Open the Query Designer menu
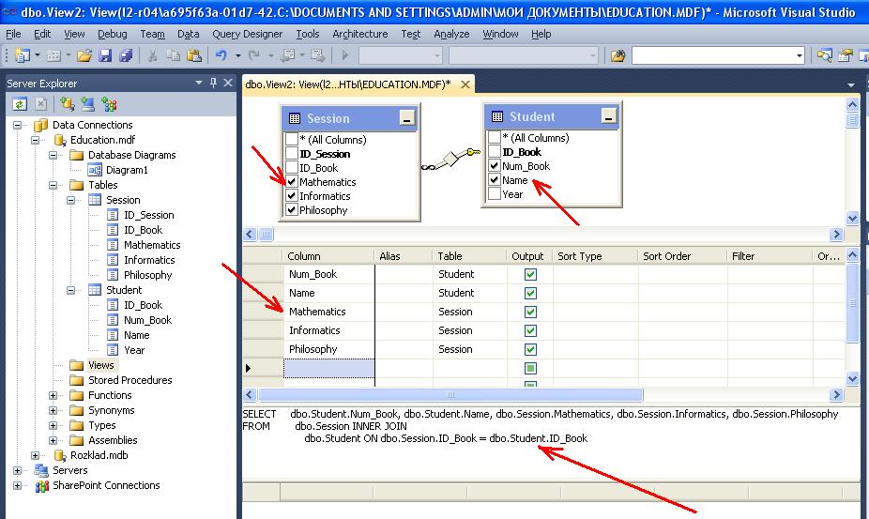Viewport: 869px width, 519px height. [x=247, y=34]
